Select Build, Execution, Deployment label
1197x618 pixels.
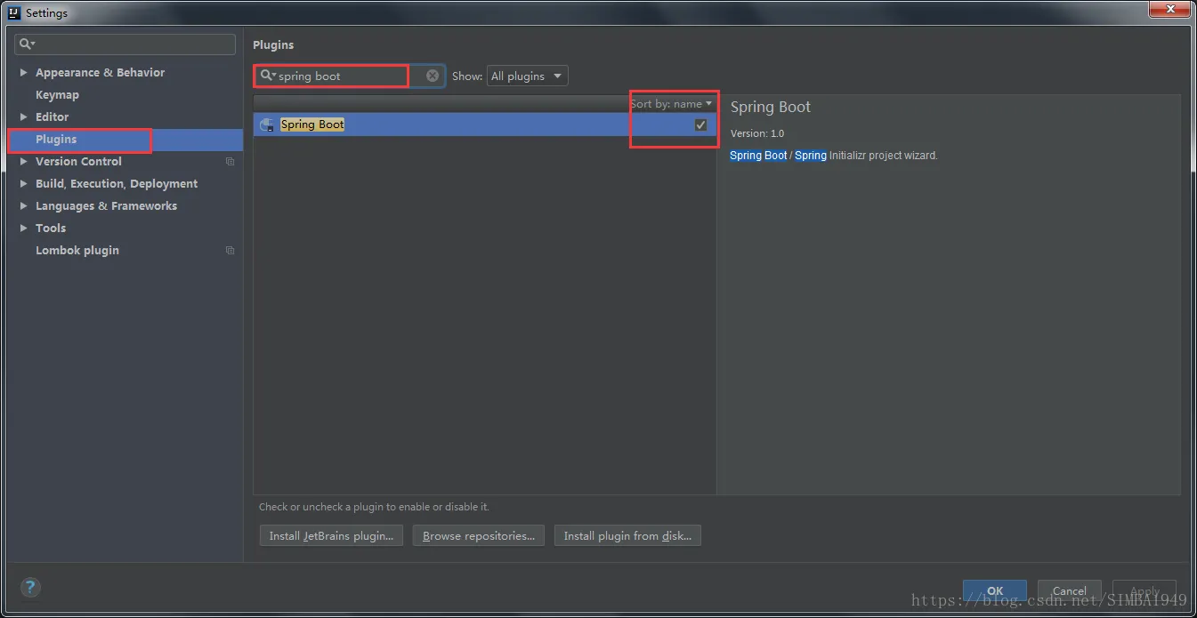point(117,184)
